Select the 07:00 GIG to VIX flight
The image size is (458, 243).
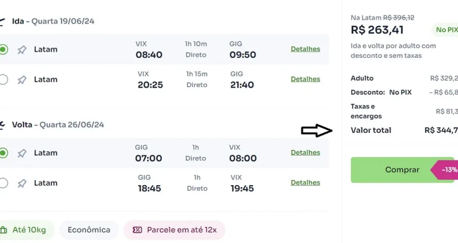3,153
